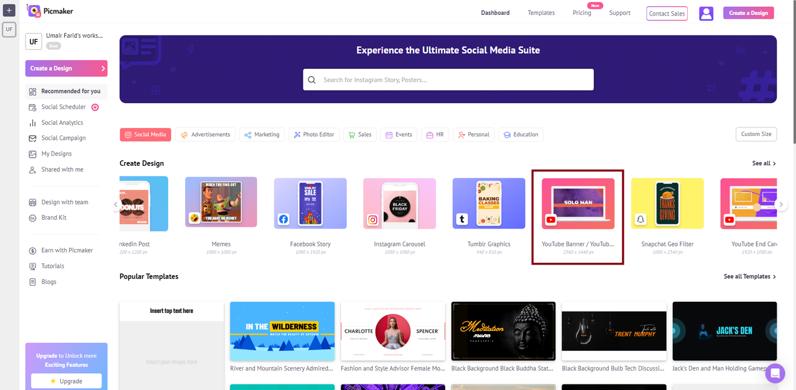
Task: Click the emoji icon on Memes card
Action: (195, 218)
